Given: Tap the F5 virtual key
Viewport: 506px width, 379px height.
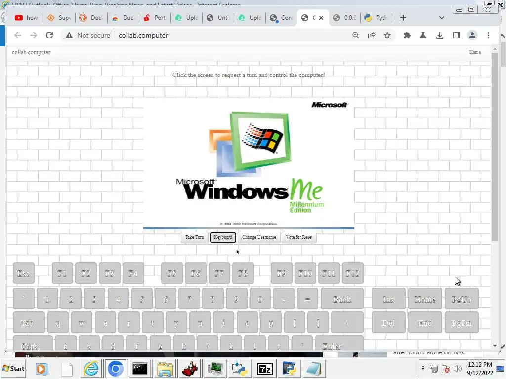Looking at the screenshot, I should pos(171,273).
